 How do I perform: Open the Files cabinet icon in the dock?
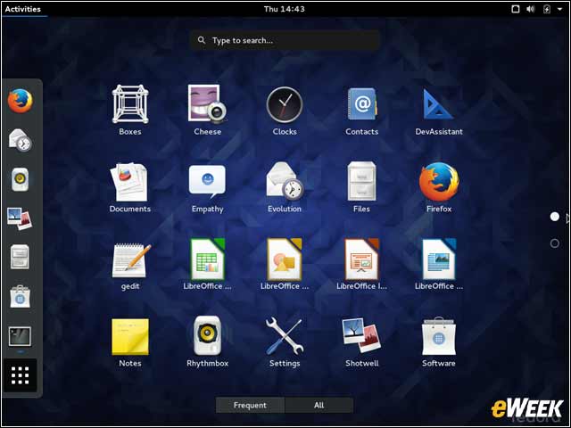click(x=20, y=258)
